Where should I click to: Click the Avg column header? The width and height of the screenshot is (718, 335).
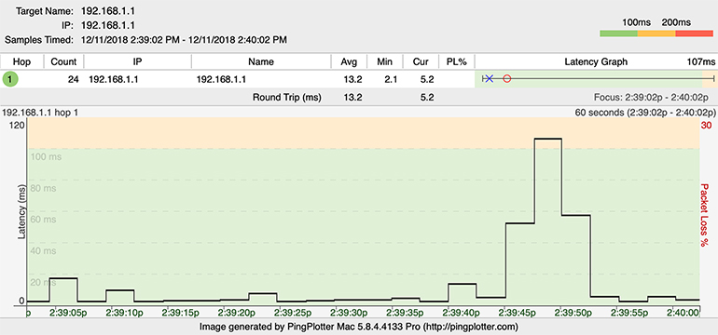(349, 61)
